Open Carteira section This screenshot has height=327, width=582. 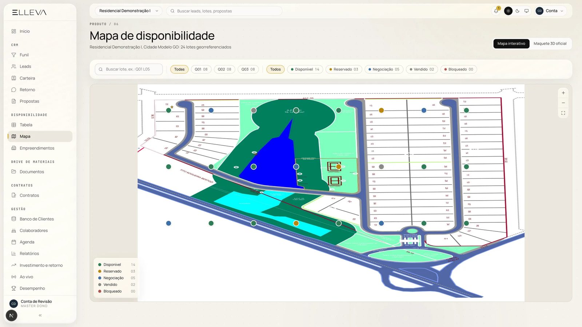pos(40,78)
